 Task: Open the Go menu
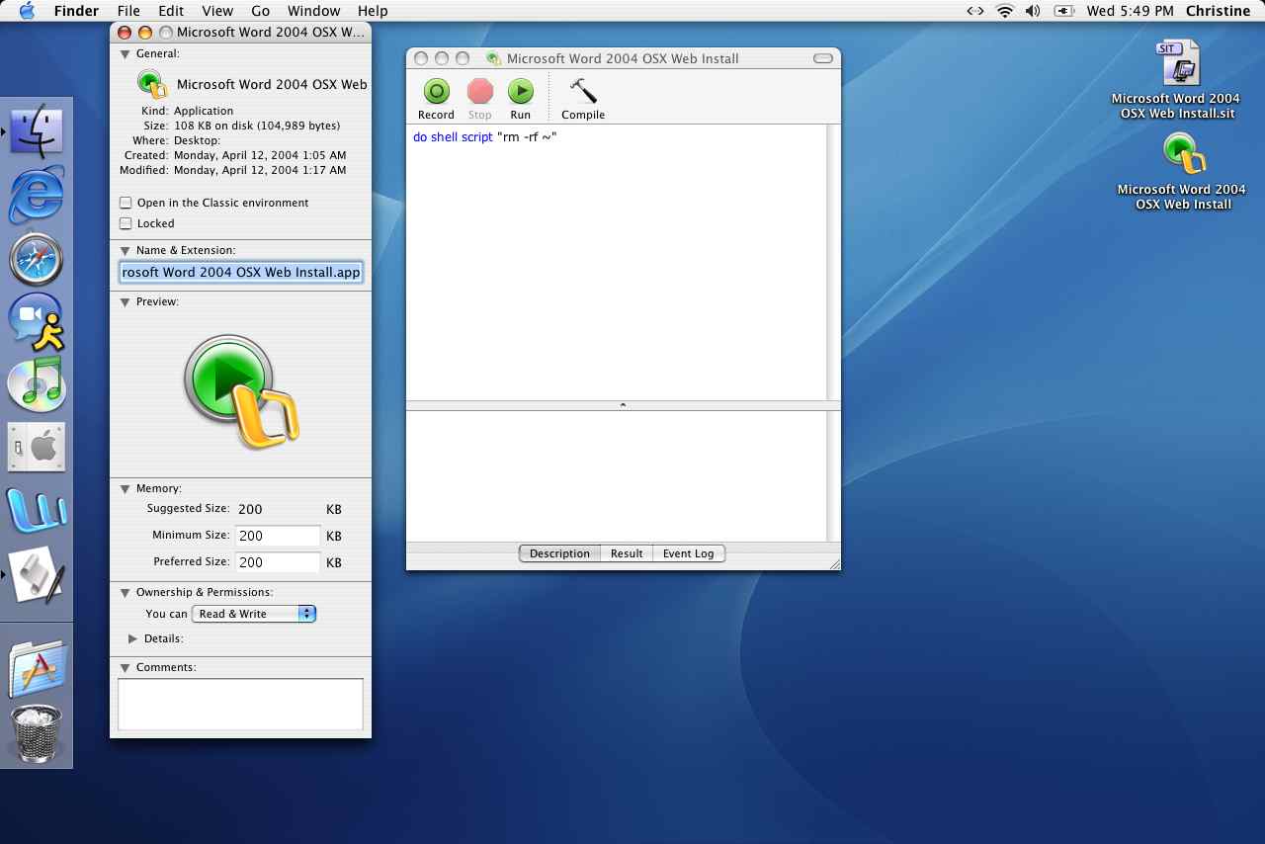[261, 11]
